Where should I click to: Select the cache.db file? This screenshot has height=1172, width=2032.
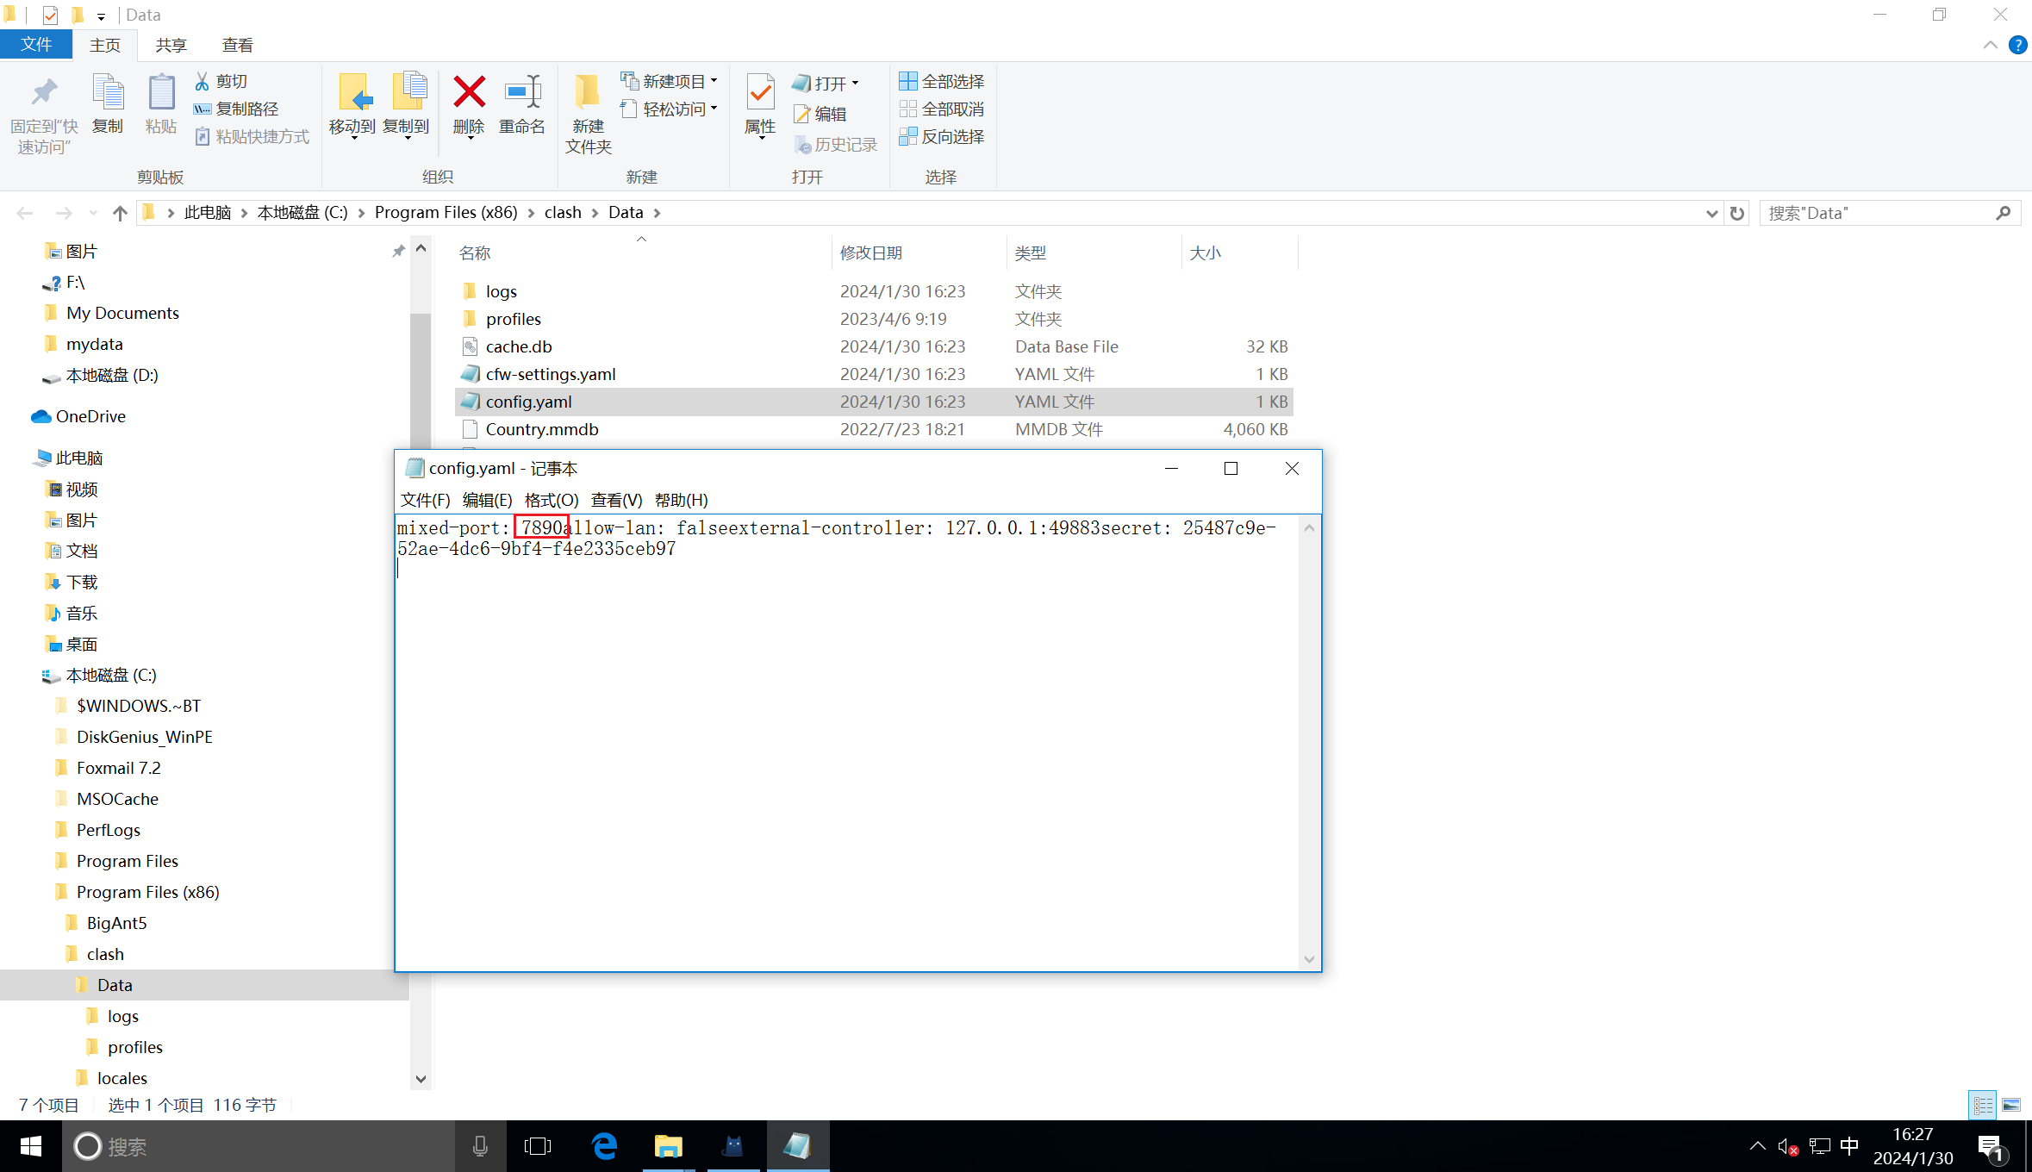click(873, 346)
